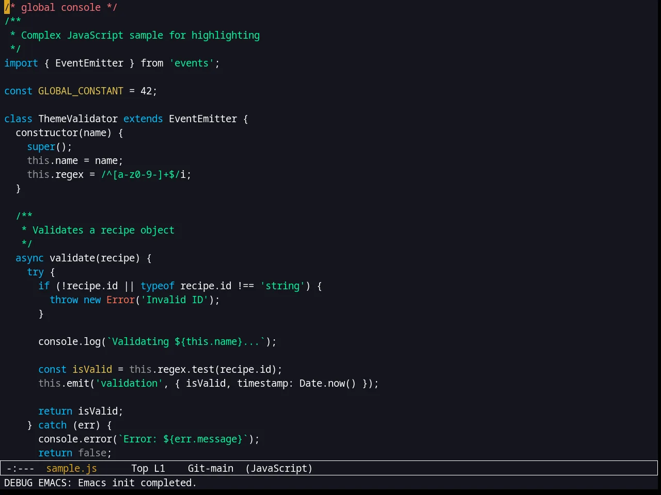Click the 'false' literal in return statement
661x495 pixels.
tap(92, 453)
